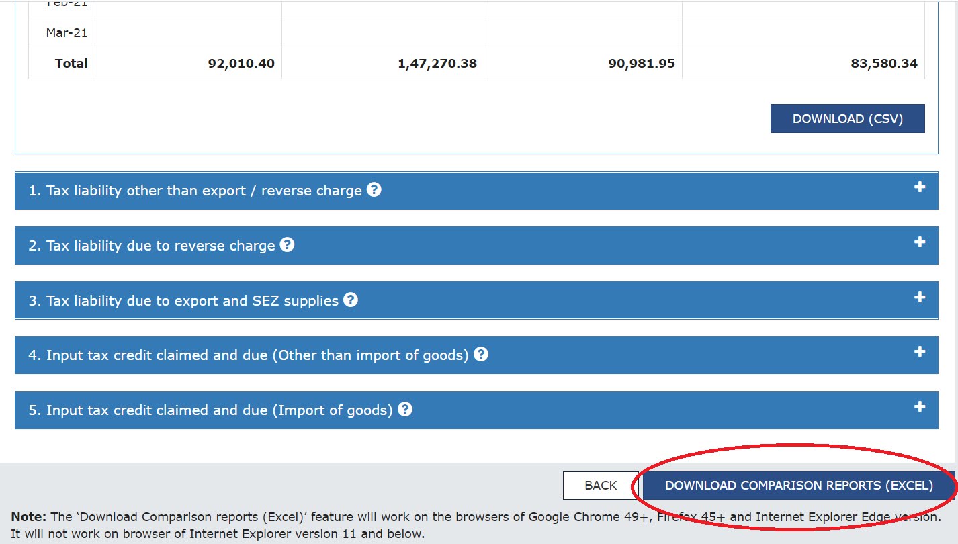Open help for input tax credit section 4
The width and height of the screenshot is (958, 544).
481,355
